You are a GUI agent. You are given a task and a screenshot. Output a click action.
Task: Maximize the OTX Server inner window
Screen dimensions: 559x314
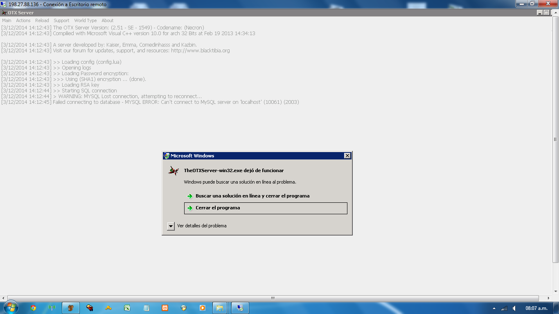pos(546,13)
